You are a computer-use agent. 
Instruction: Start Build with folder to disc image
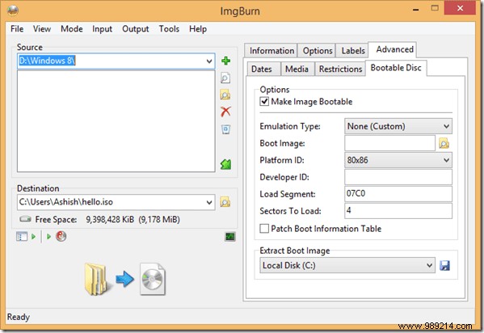tap(125, 279)
